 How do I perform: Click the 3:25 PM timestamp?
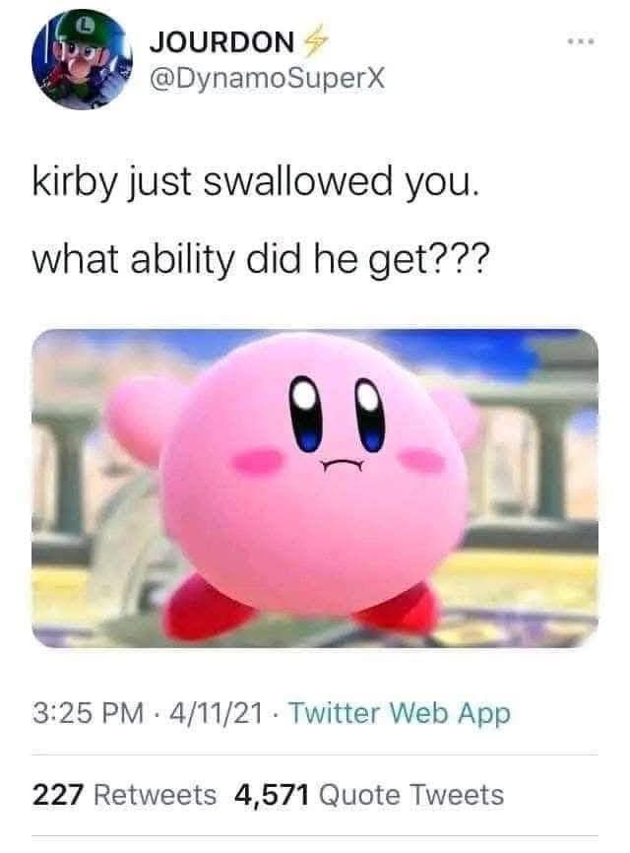click(88, 713)
